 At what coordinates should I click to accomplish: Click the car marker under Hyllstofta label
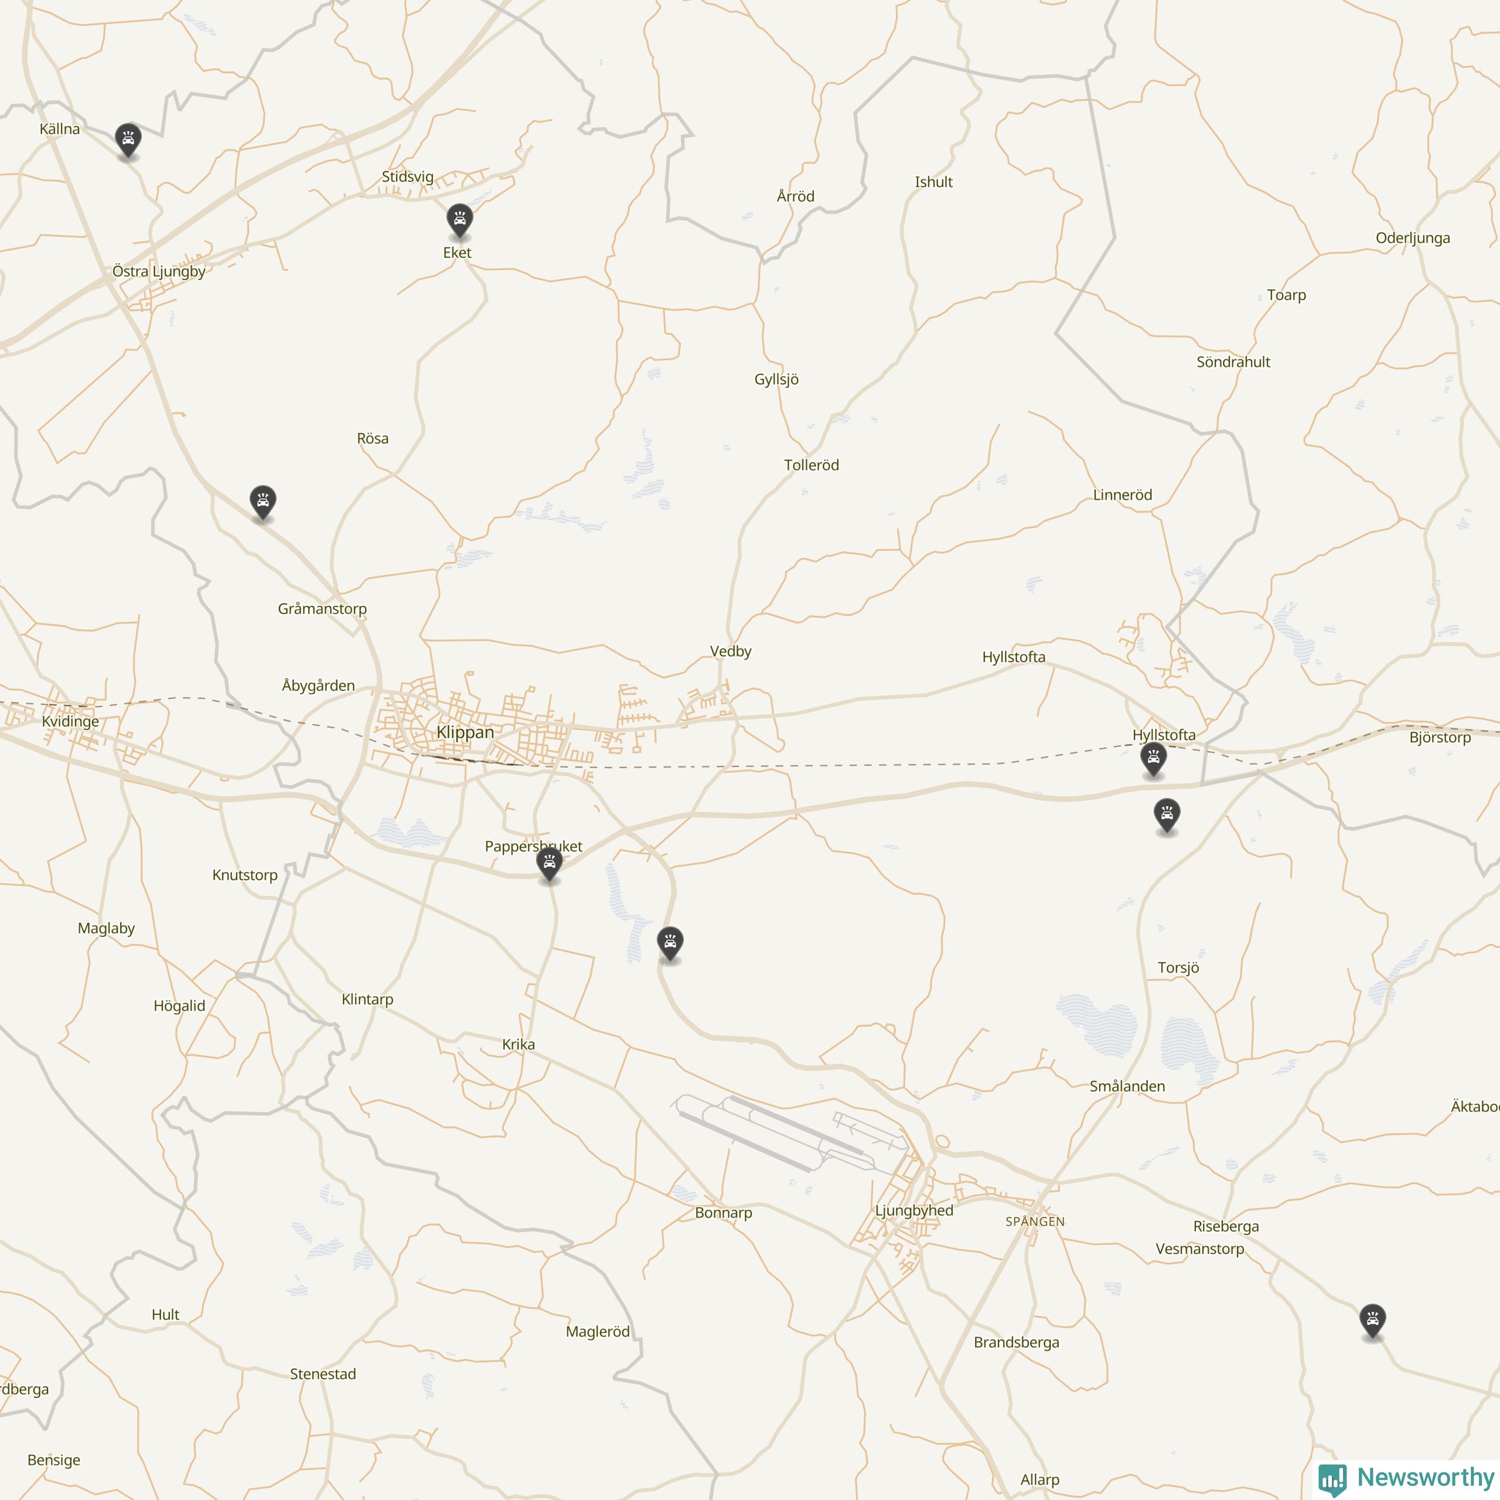(x=1154, y=760)
